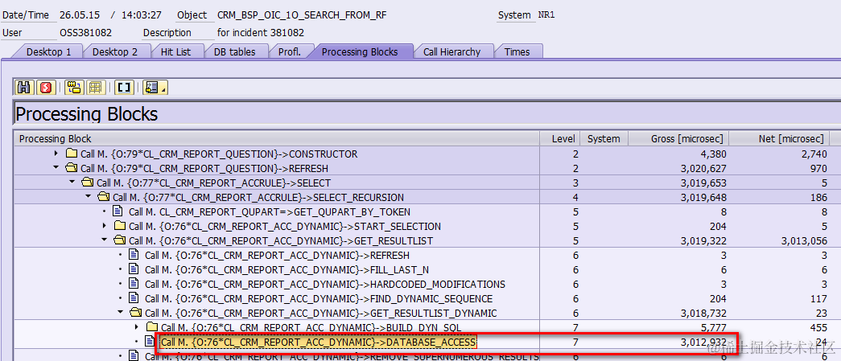The height and width of the screenshot is (361, 841).
Task: Click the greyed-out table grid toolbar icon
Action: (x=96, y=88)
